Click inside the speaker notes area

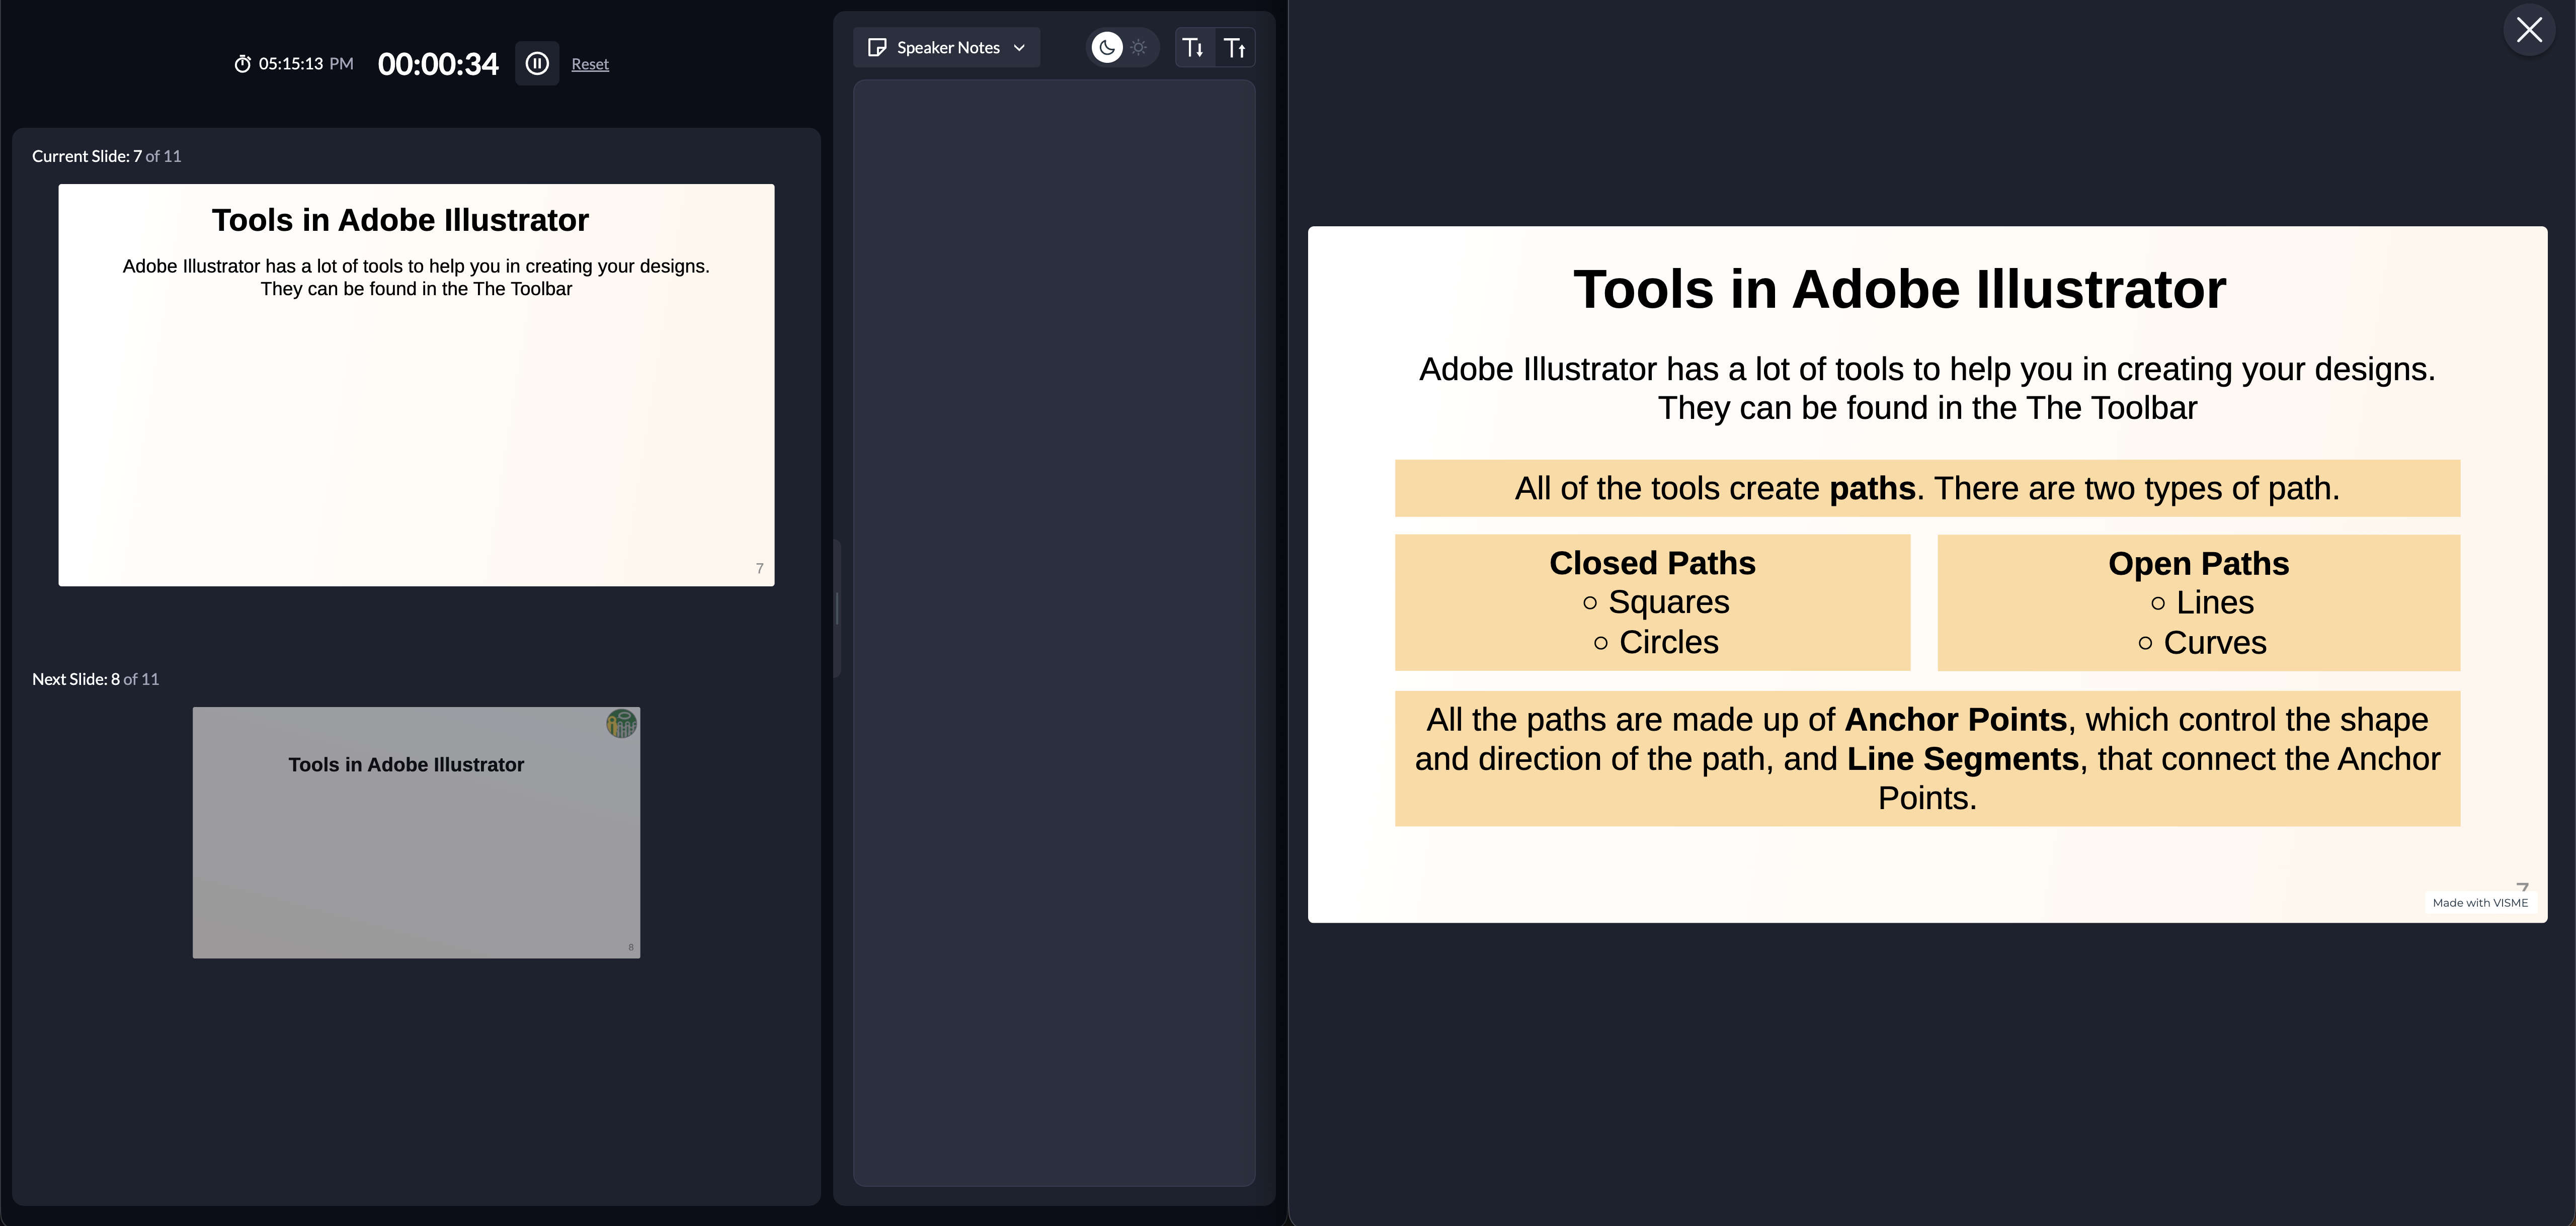click(x=1054, y=633)
